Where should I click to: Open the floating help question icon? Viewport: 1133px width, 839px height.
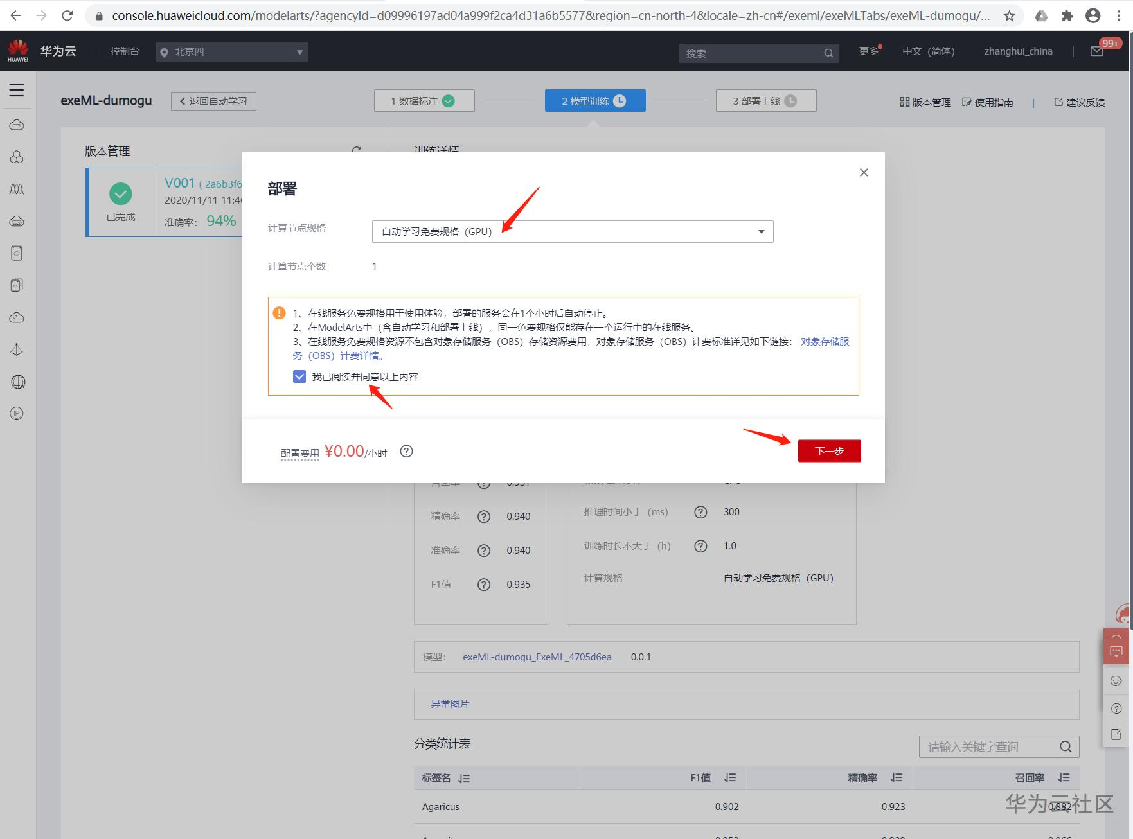click(1116, 709)
